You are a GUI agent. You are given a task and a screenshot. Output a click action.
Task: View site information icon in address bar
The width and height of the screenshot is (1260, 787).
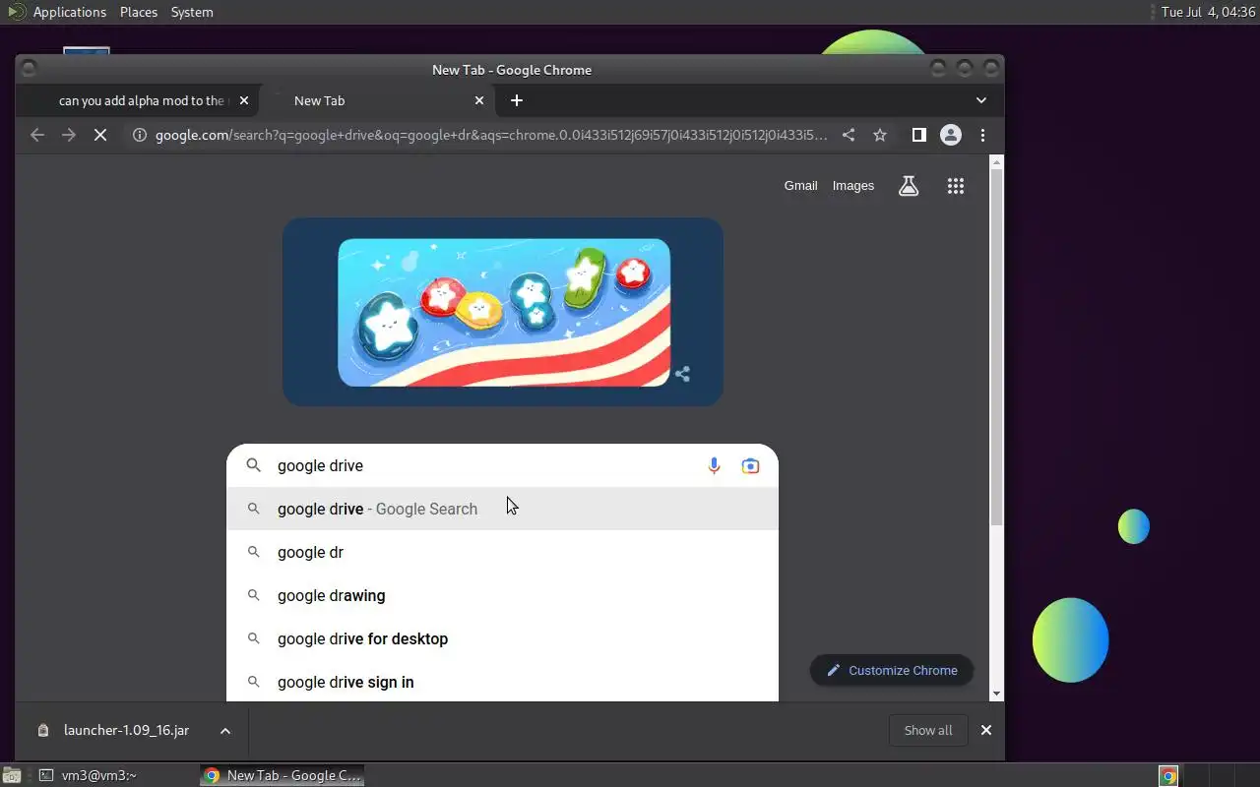click(x=140, y=136)
